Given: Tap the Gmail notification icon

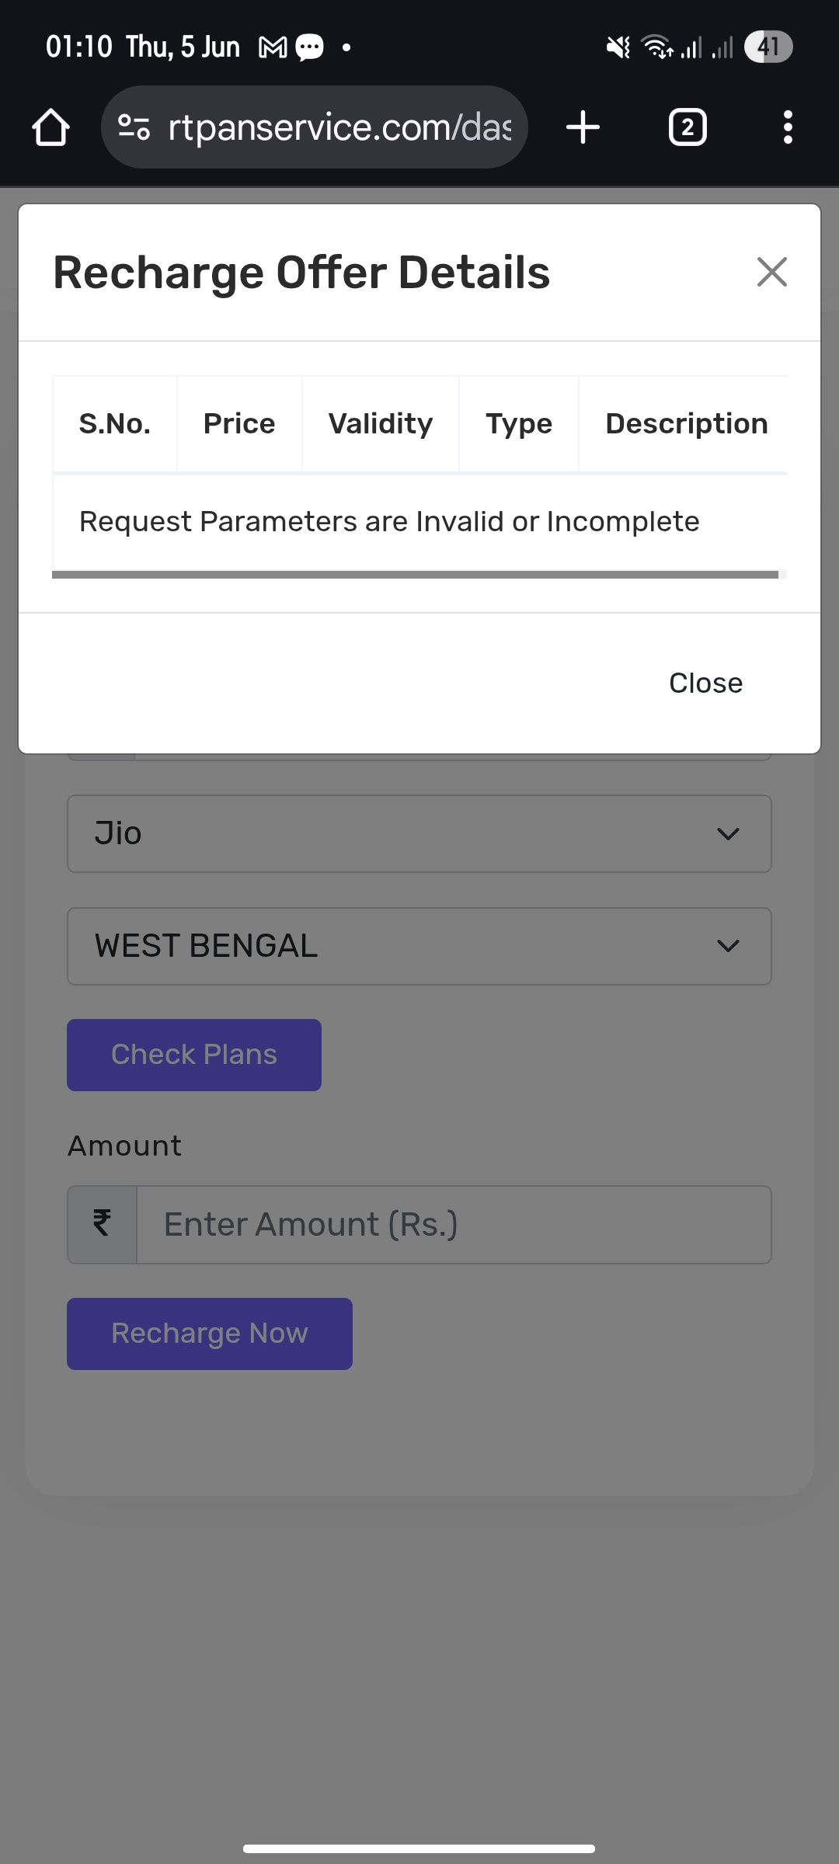Looking at the screenshot, I should coord(273,48).
